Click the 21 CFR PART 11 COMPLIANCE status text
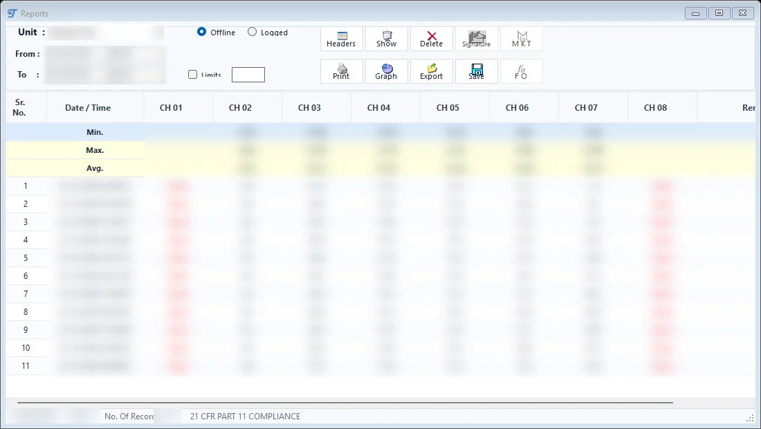The image size is (761, 429). 245,417
